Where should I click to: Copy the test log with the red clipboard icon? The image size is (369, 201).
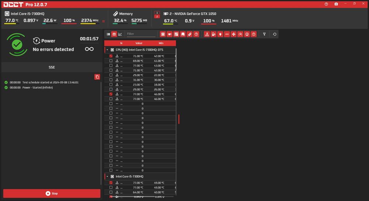coord(97,77)
